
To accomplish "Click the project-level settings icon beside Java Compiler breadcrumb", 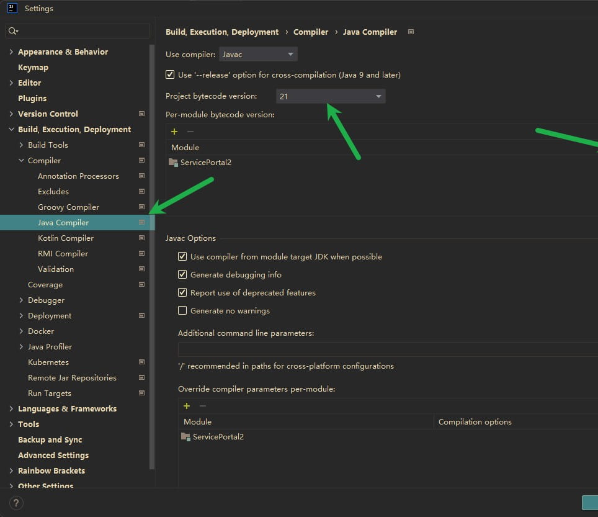I will pyautogui.click(x=411, y=32).
